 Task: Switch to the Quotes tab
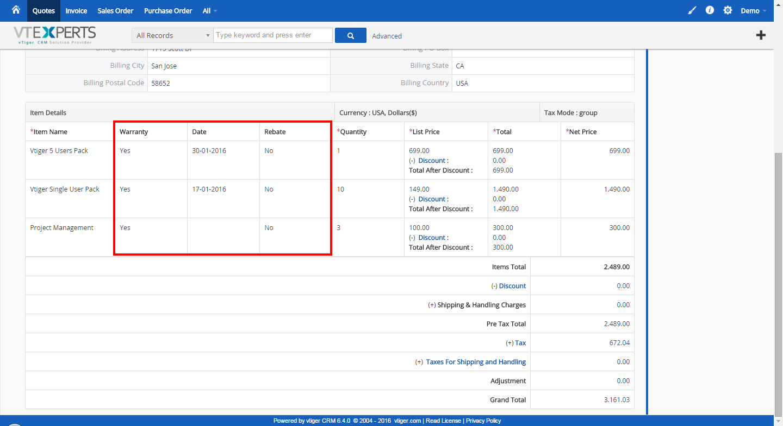(43, 11)
